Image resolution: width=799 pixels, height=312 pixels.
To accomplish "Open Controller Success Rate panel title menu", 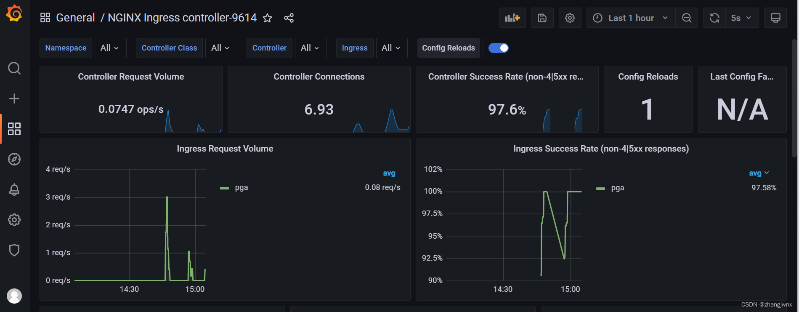I will (506, 77).
